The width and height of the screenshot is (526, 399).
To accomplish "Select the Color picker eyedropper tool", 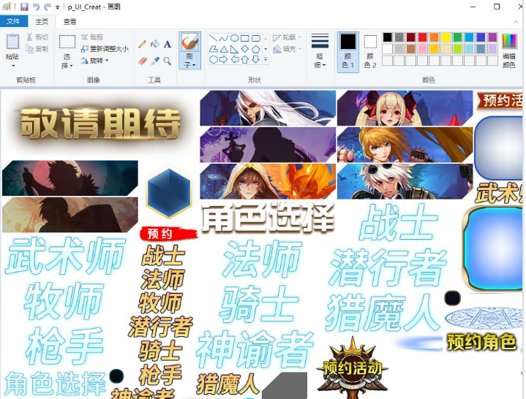I will pos(155,61).
